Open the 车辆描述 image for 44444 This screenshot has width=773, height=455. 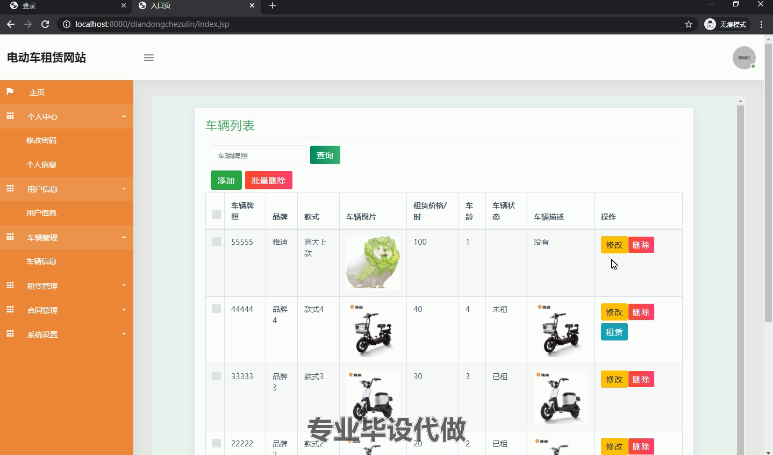(x=561, y=330)
